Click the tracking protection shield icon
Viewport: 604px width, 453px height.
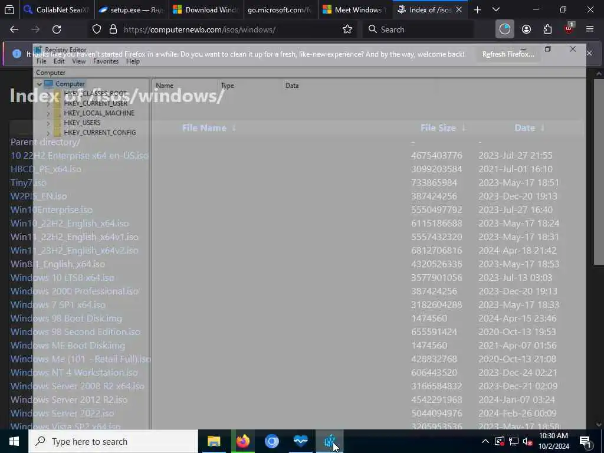97,29
